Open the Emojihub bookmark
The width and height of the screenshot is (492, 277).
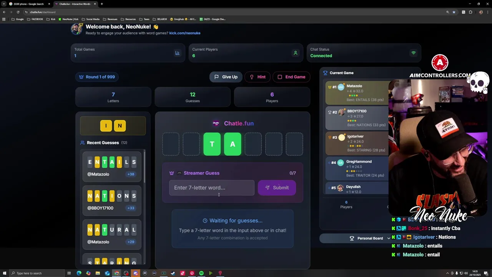click(x=183, y=19)
